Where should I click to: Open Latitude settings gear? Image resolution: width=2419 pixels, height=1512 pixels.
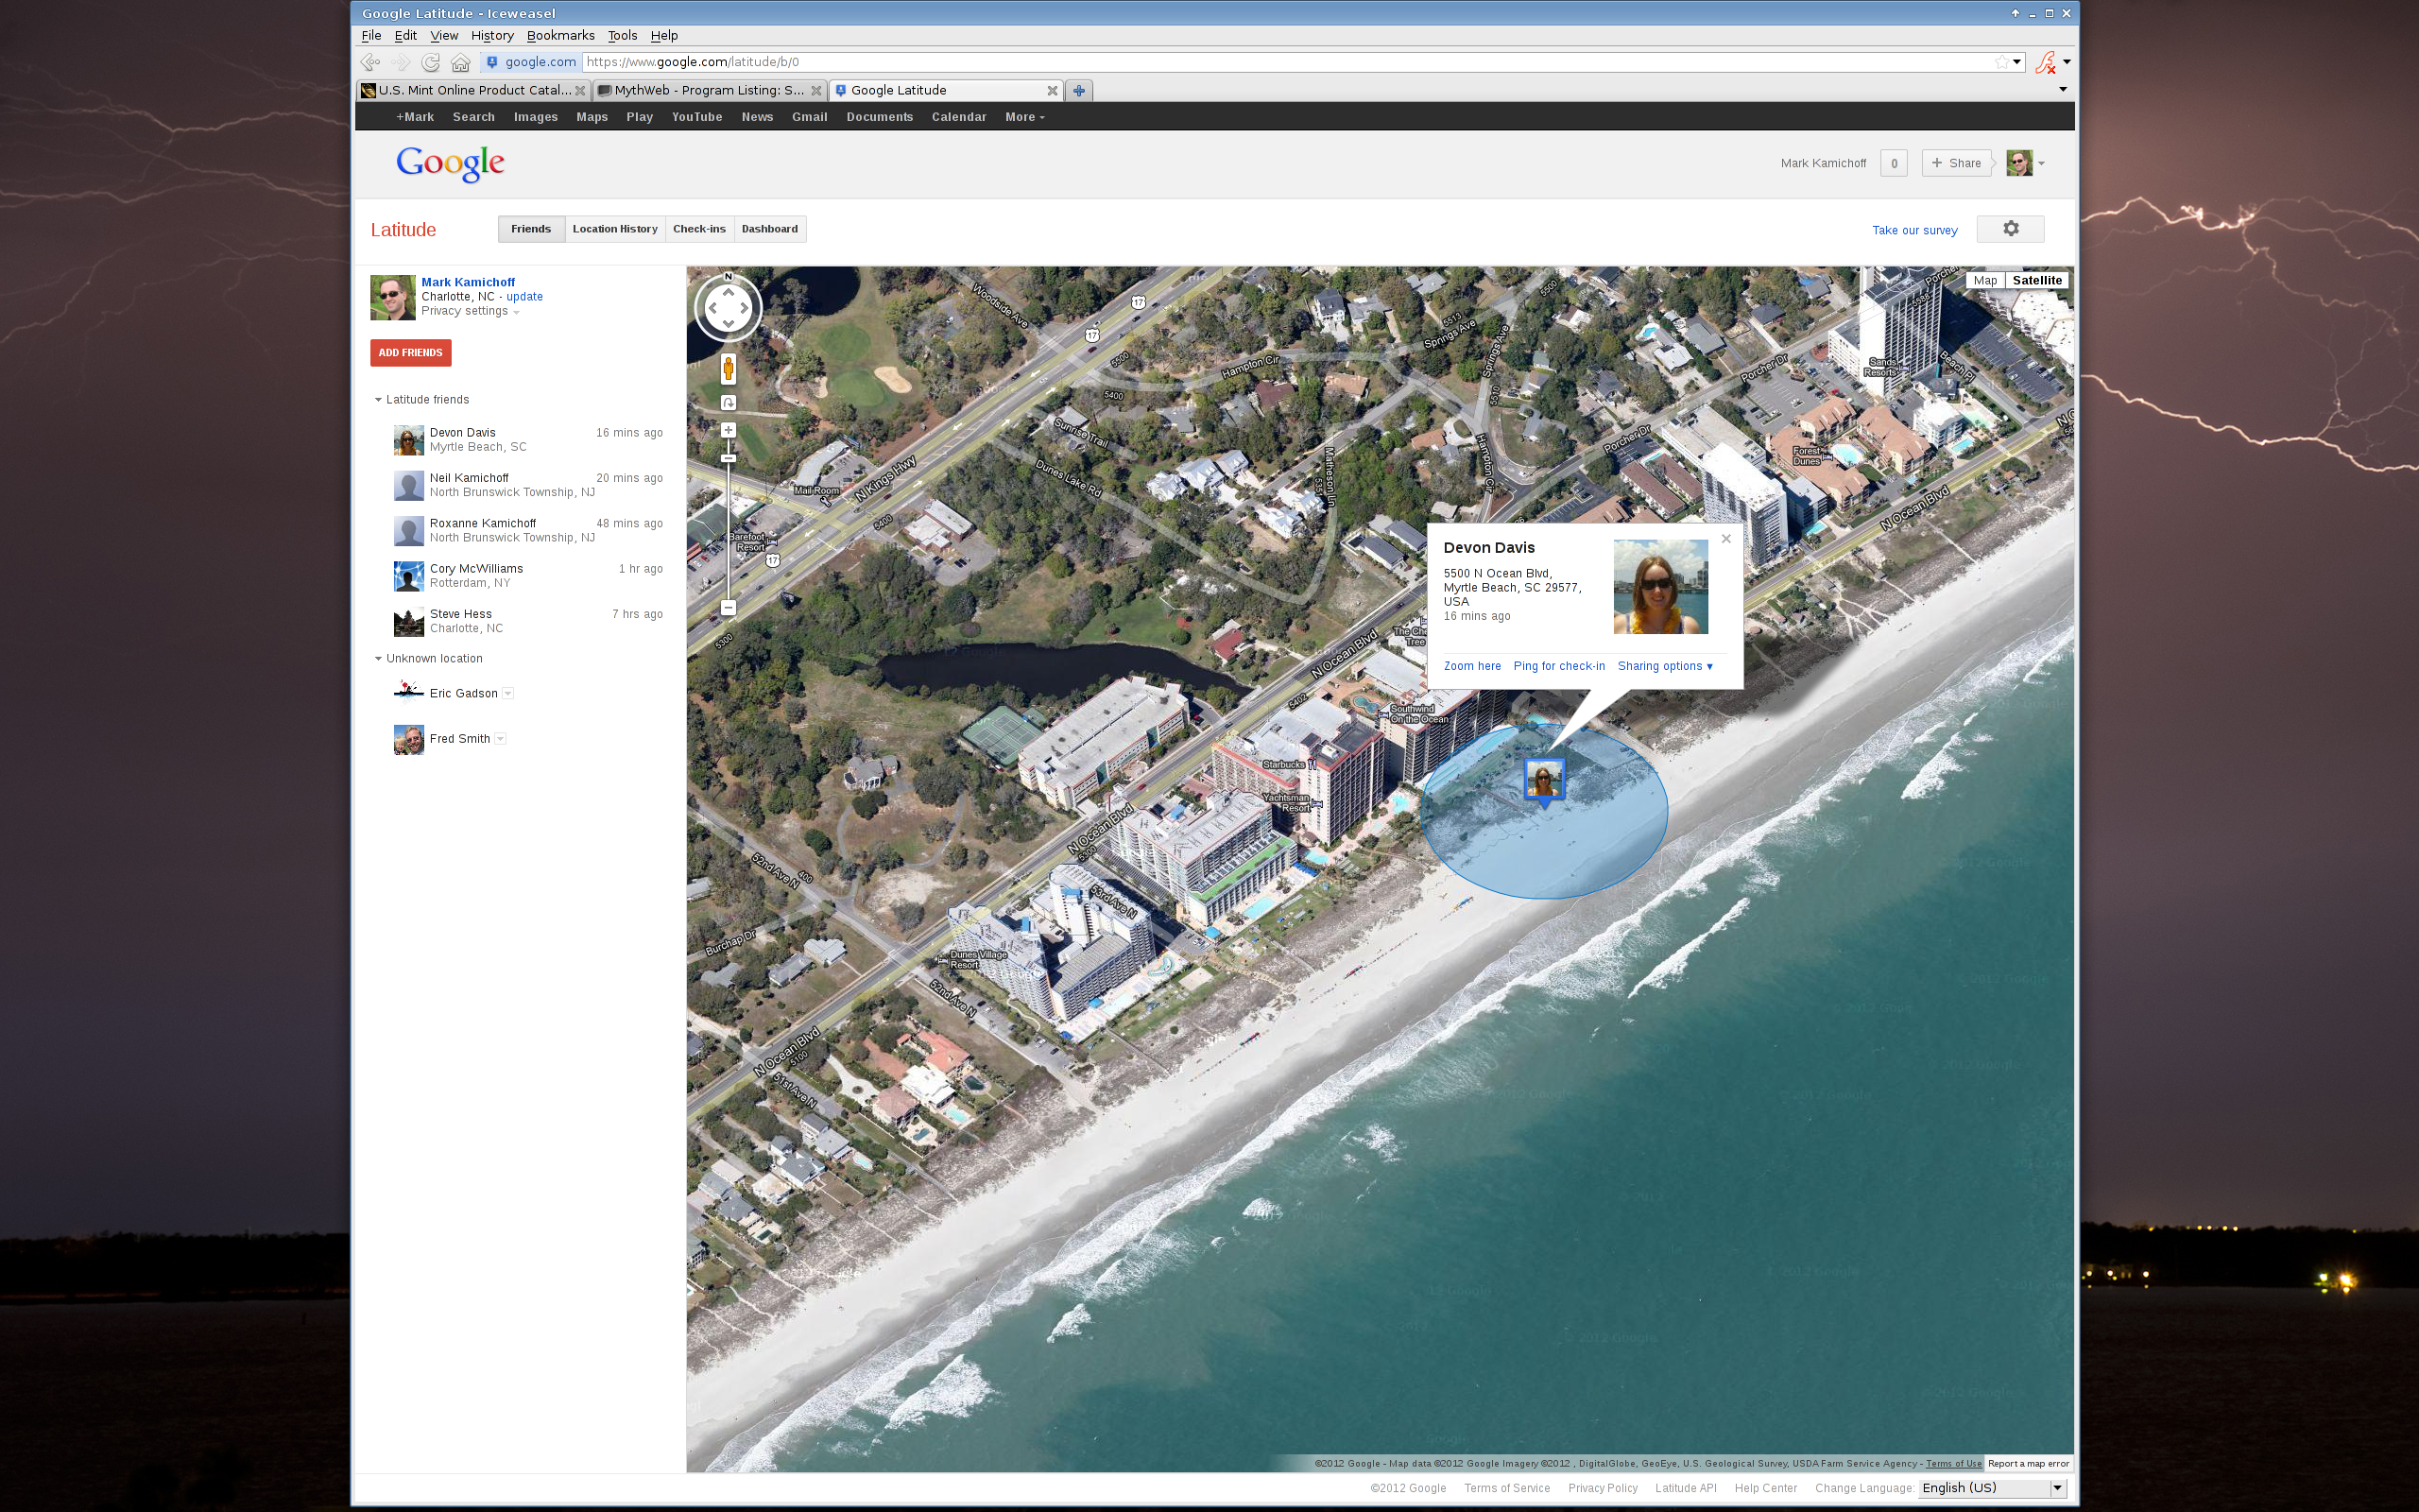(2010, 229)
